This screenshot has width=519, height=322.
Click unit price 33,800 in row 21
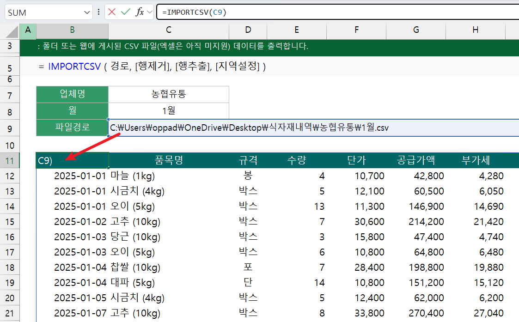pyautogui.click(x=369, y=313)
